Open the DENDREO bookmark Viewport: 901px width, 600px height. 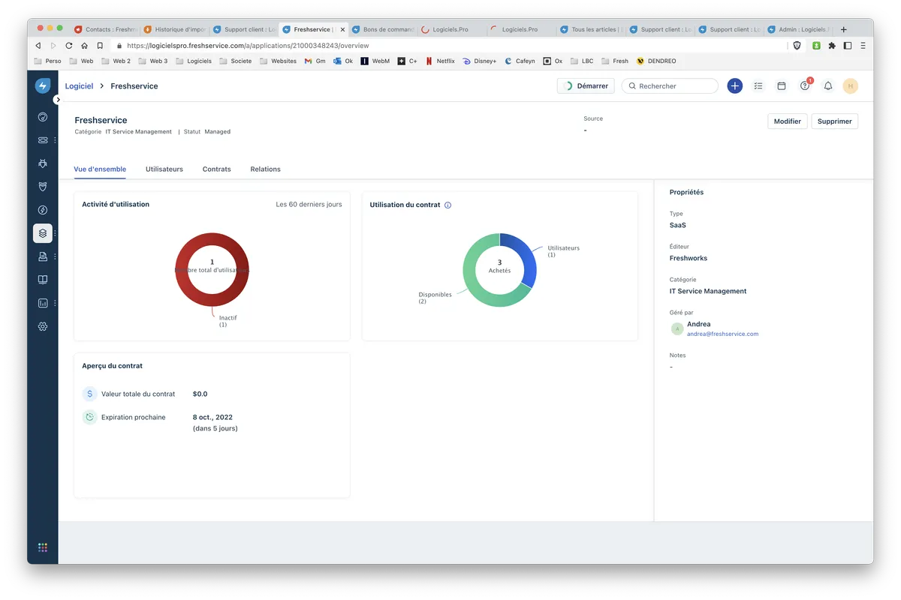(x=656, y=61)
